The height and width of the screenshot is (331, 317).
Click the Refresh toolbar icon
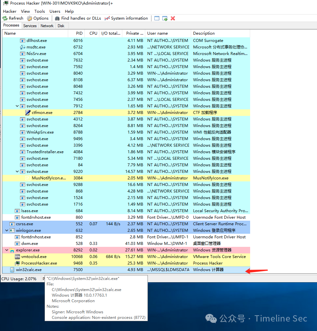tap(5, 18)
